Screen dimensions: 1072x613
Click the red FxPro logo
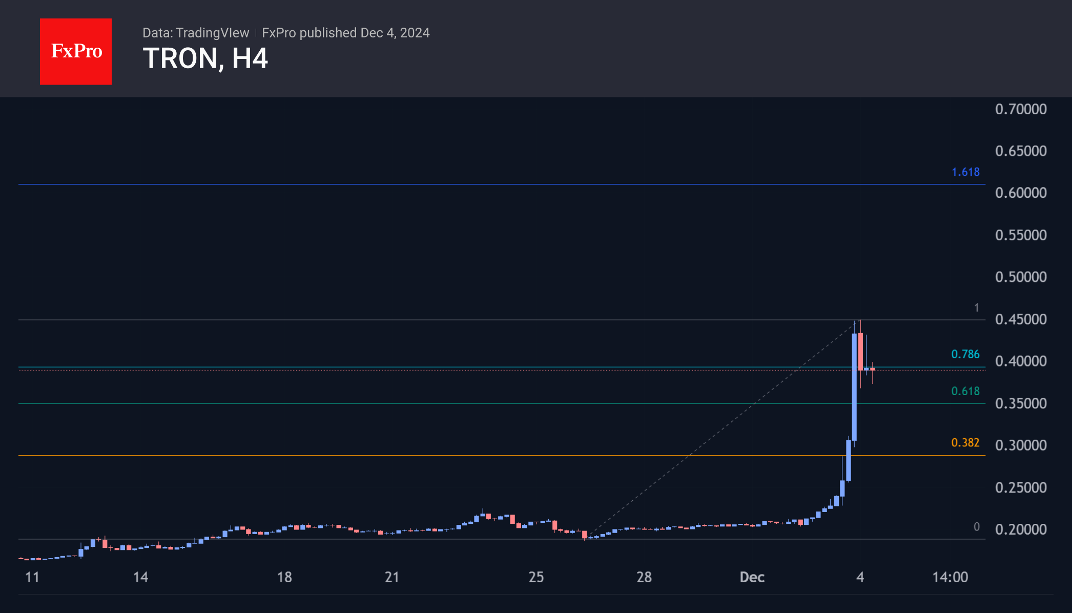point(76,51)
